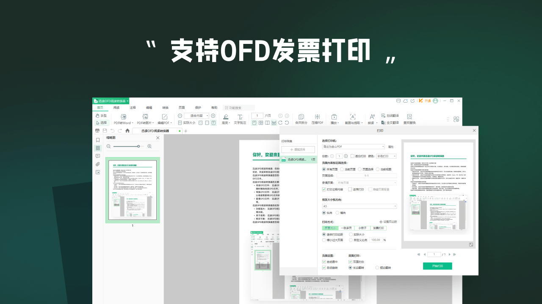This screenshot has width=542, height=304.
Task: Click the home icon beside document tabs
Action: tap(127, 131)
